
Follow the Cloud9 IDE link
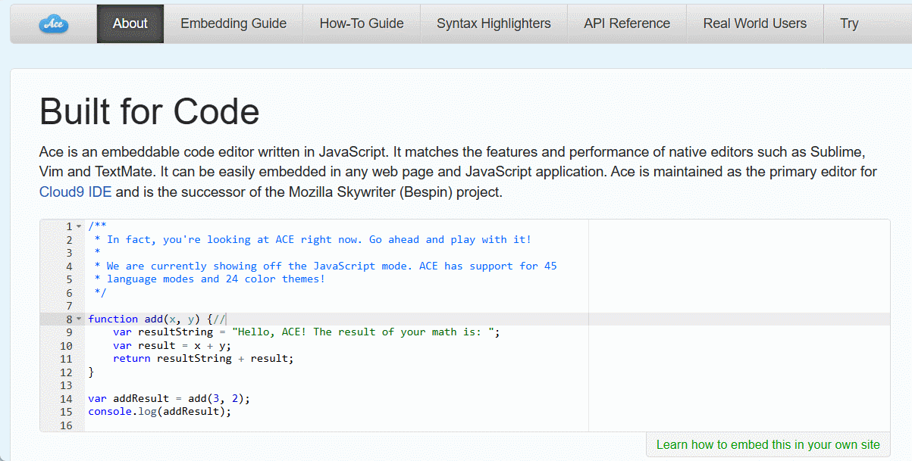point(75,192)
